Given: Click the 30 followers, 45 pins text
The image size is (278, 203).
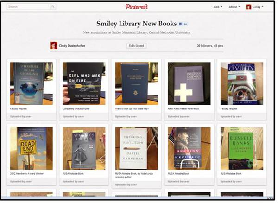Looking at the screenshot, I should point(210,46).
